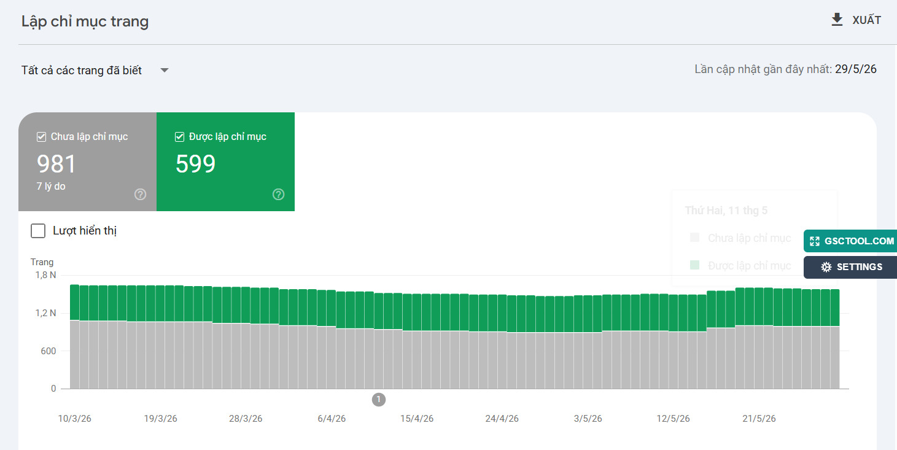Click the XUẤT export button label
The width and height of the screenshot is (897, 450).
click(x=866, y=20)
